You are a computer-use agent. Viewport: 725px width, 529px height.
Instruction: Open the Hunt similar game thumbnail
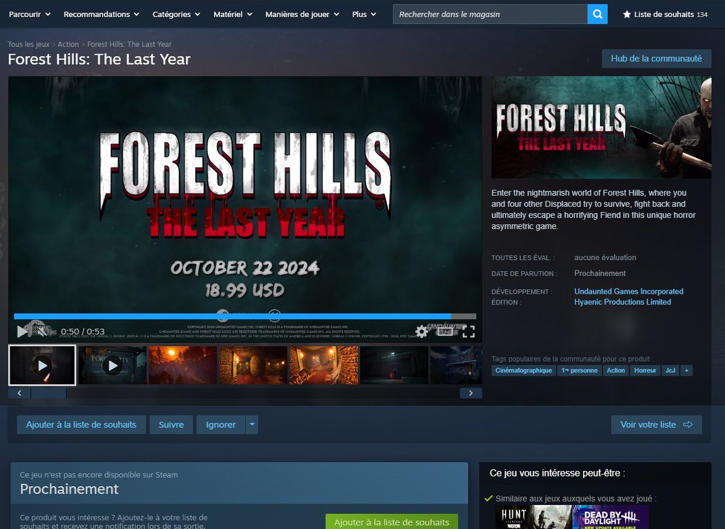[534, 517]
